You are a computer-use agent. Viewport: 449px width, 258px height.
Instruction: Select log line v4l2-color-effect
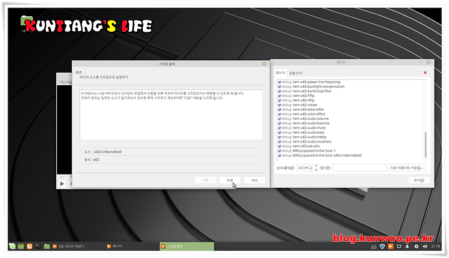pyautogui.click(x=302, y=114)
